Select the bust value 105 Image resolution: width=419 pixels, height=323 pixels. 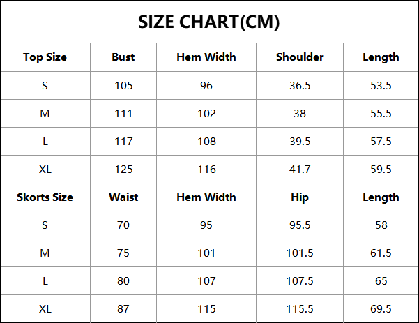click(x=123, y=86)
